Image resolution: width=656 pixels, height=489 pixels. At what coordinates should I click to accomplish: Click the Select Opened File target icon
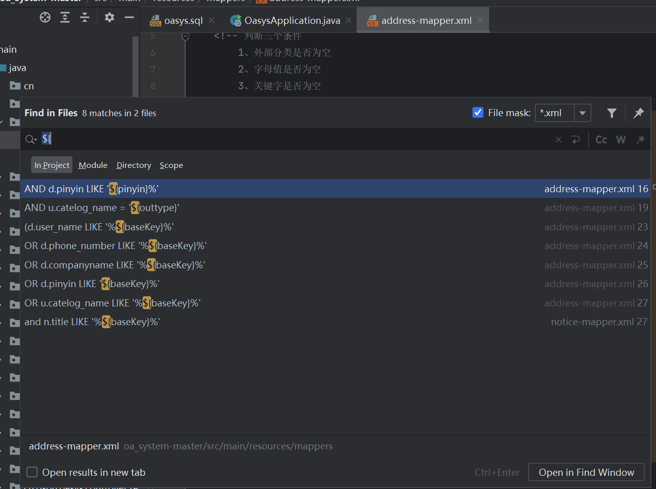coord(45,18)
